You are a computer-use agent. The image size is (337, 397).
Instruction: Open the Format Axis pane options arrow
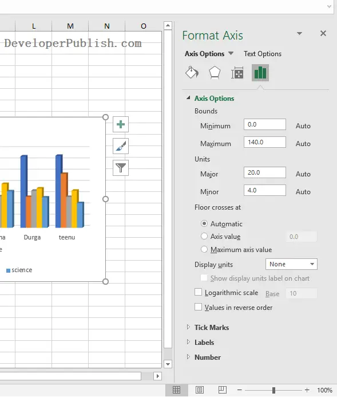click(x=300, y=33)
